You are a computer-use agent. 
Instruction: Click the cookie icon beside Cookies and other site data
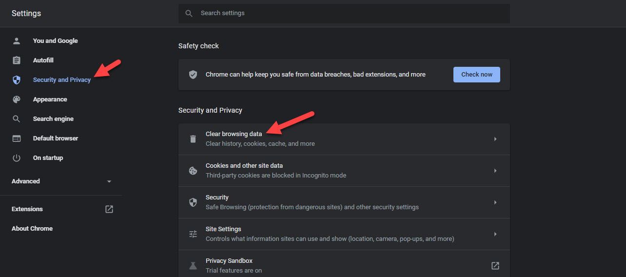coord(193,171)
